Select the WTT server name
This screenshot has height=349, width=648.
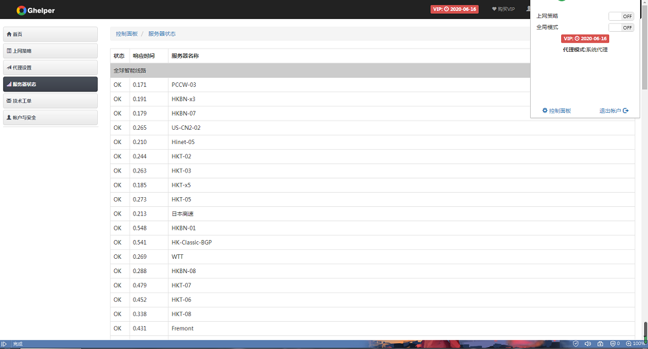click(x=178, y=257)
